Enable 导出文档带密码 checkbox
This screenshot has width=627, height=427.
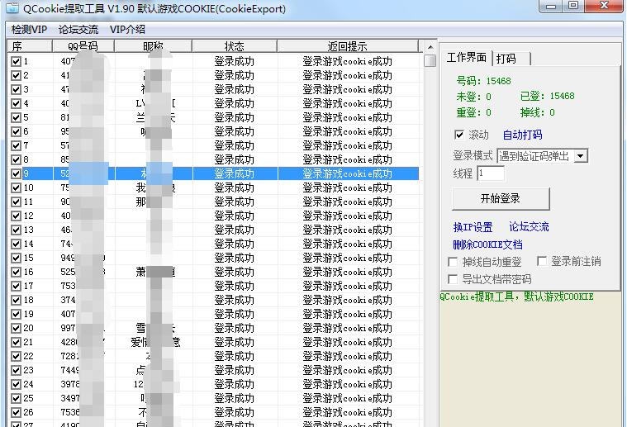pos(453,279)
